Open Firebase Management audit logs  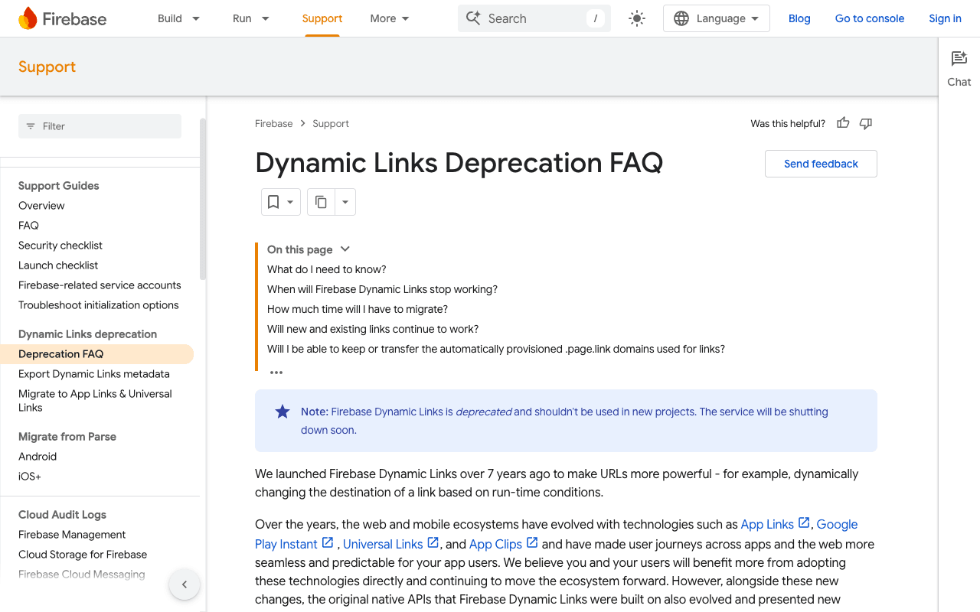pyautogui.click(x=72, y=535)
